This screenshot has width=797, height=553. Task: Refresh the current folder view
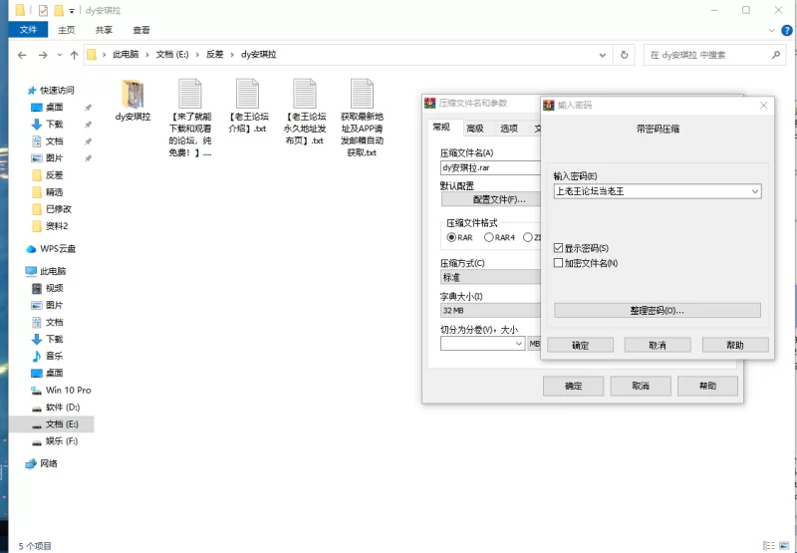point(625,55)
